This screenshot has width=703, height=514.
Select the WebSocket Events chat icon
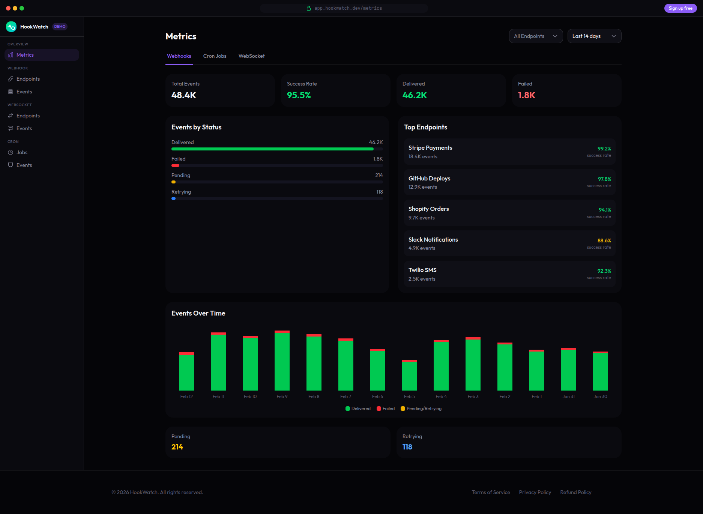pyautogui.click(x=11, y=128)
